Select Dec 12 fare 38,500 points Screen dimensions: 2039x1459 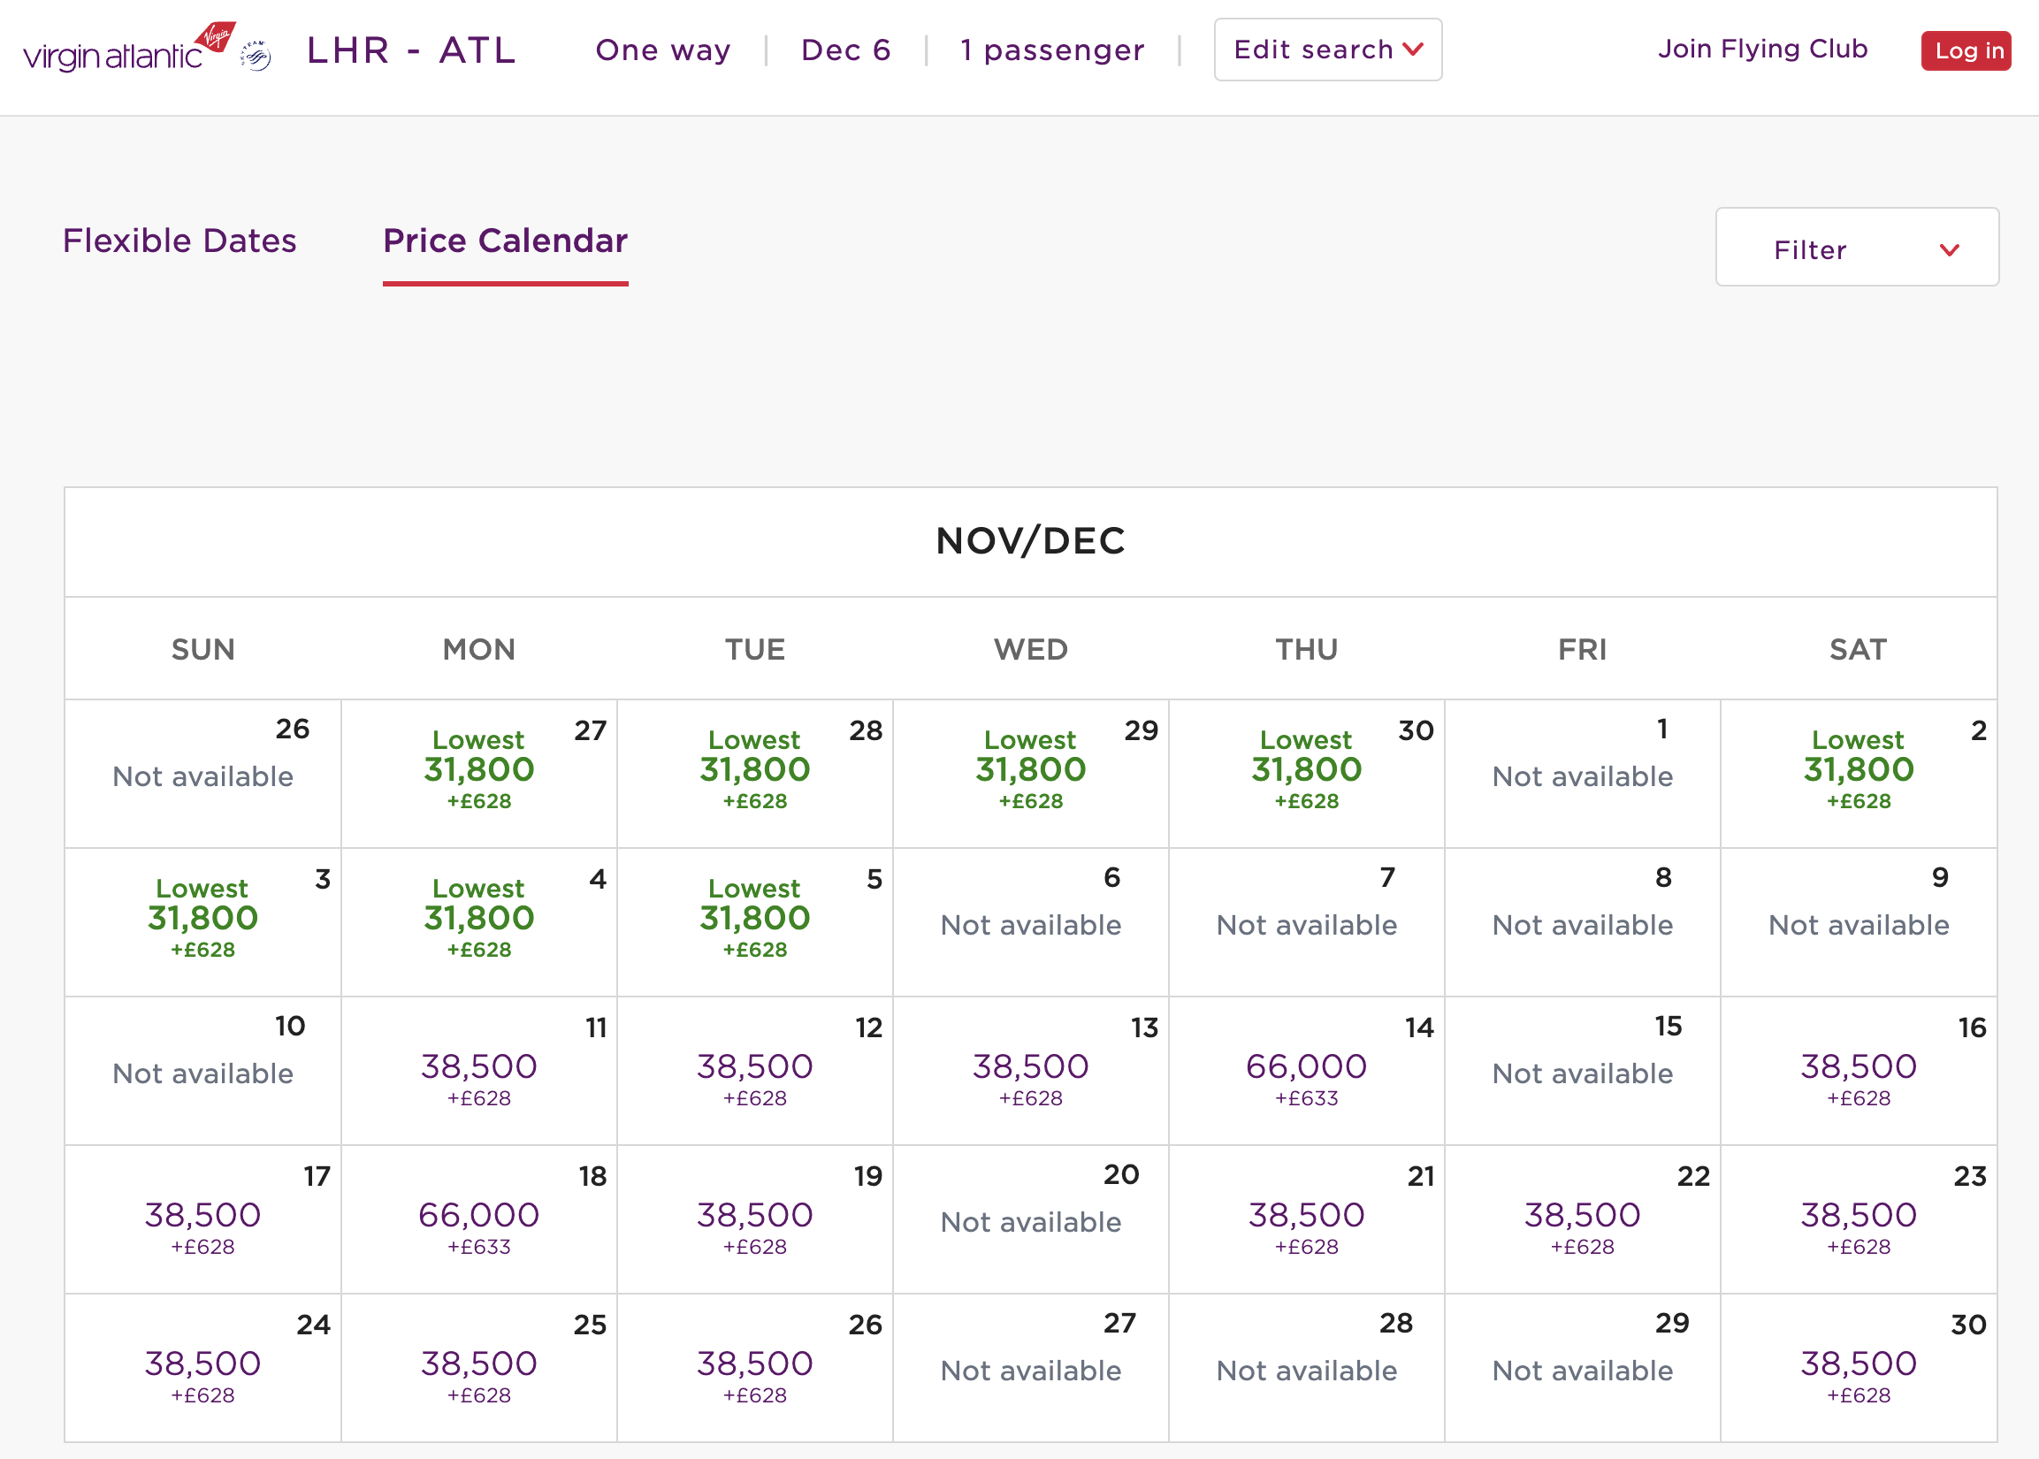[x=754, y=1071]
